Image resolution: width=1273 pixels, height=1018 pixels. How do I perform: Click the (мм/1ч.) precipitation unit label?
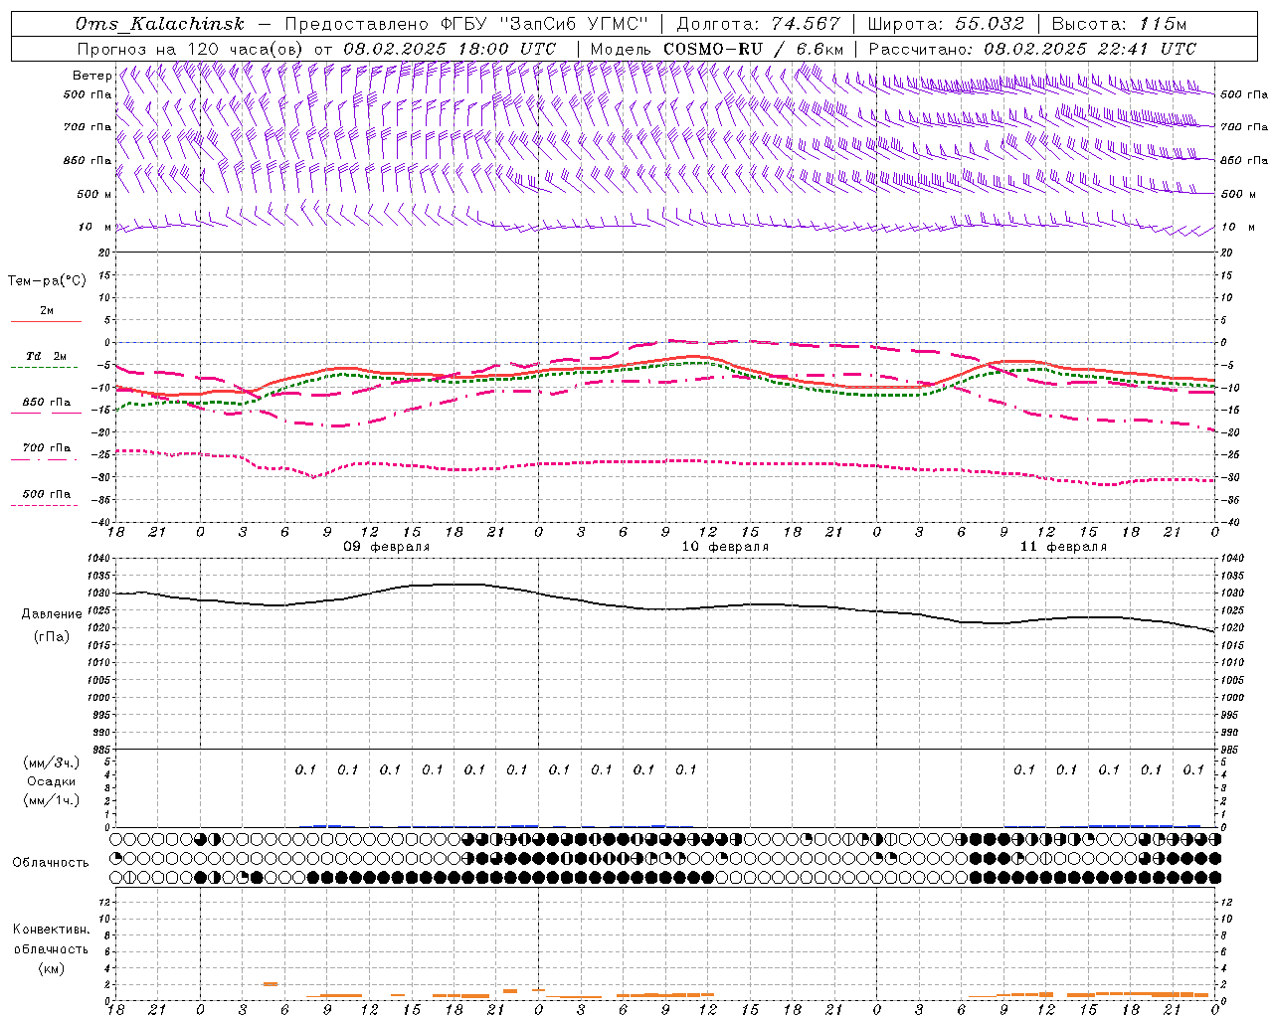click(52, 800)
